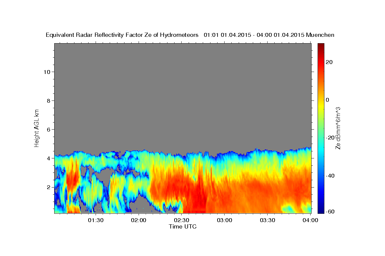Click the '04:00' time tick label
This screenshot has height=256, width=385.
[311, 220]
